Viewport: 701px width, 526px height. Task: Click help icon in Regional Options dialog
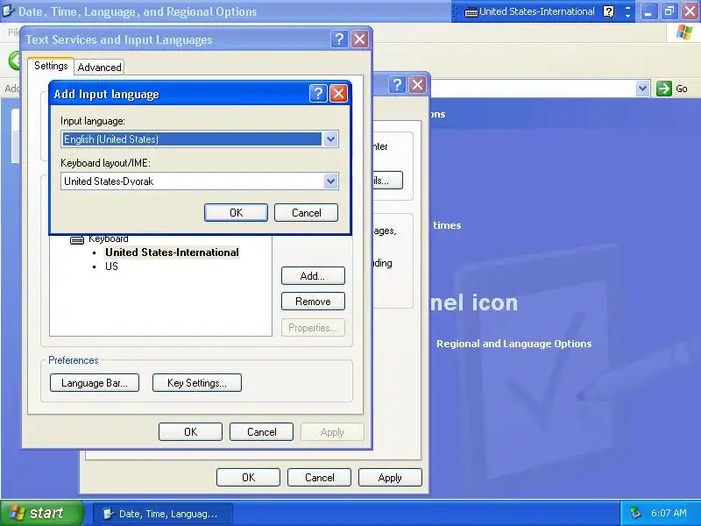[x=397, y=84]
